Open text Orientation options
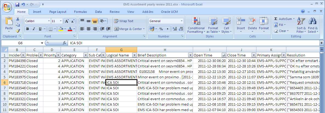 103,21
